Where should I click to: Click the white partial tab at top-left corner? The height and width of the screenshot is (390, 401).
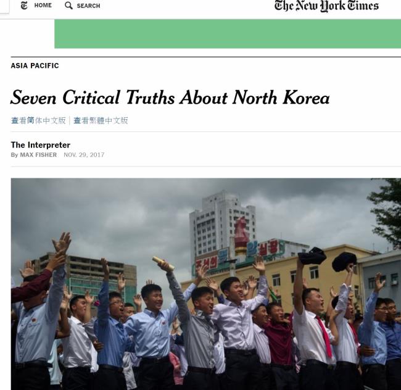click(4, 6)
